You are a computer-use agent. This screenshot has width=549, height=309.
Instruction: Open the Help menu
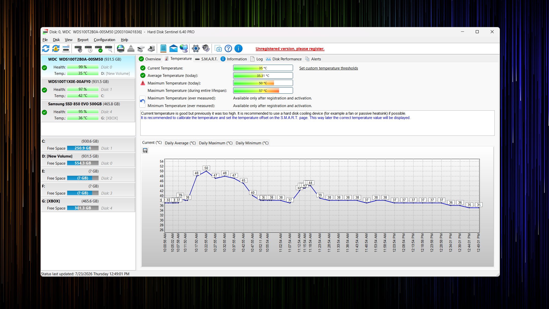pos(124,40)
